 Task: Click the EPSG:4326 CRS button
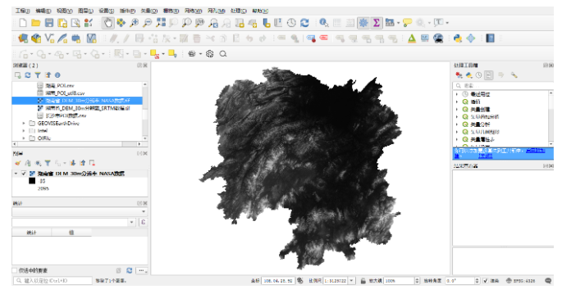pyautogui.click(x=520, y=281)
